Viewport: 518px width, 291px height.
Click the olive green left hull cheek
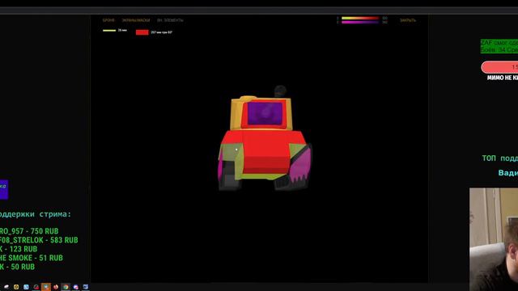point(231,153)
